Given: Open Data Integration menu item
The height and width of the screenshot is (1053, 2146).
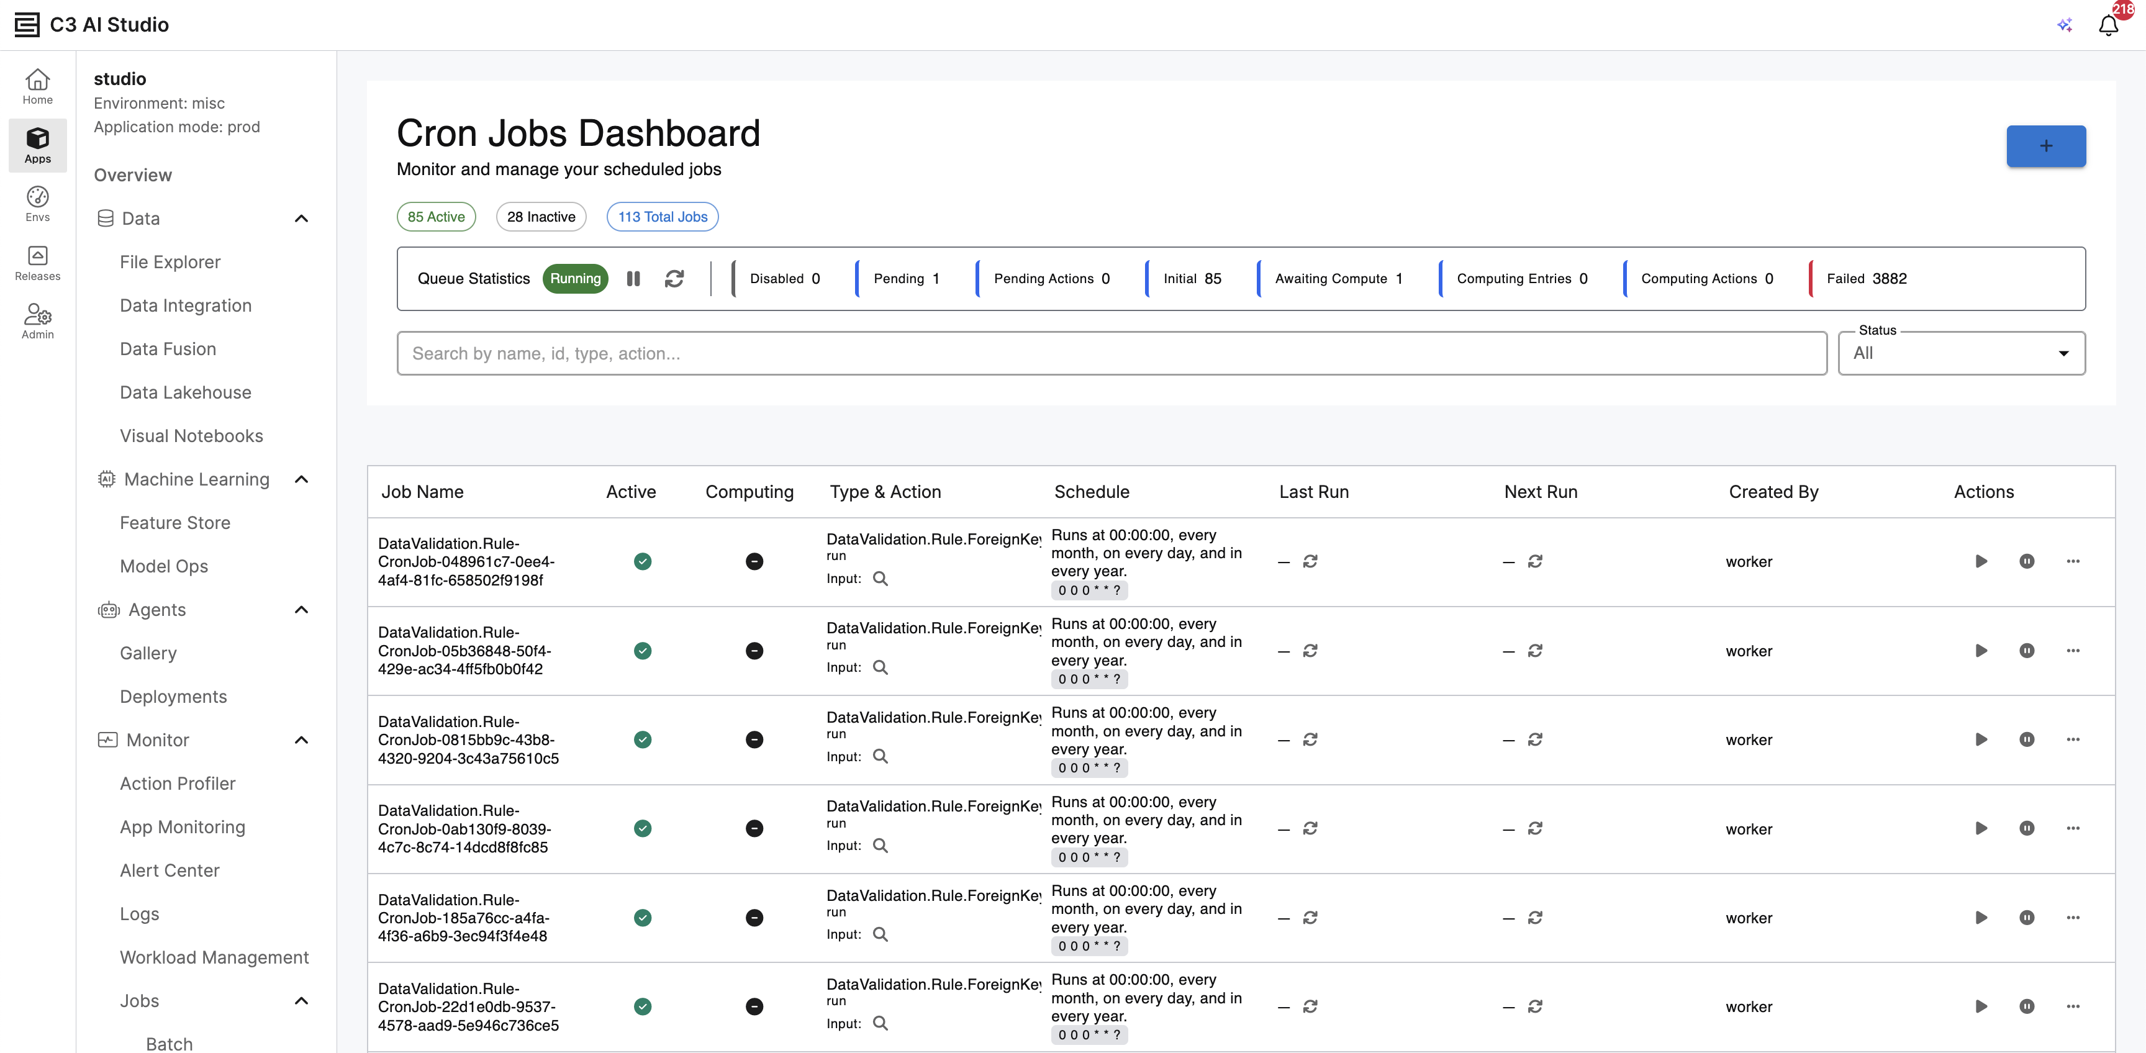Looking at the screenshot, I should point(185,305).
